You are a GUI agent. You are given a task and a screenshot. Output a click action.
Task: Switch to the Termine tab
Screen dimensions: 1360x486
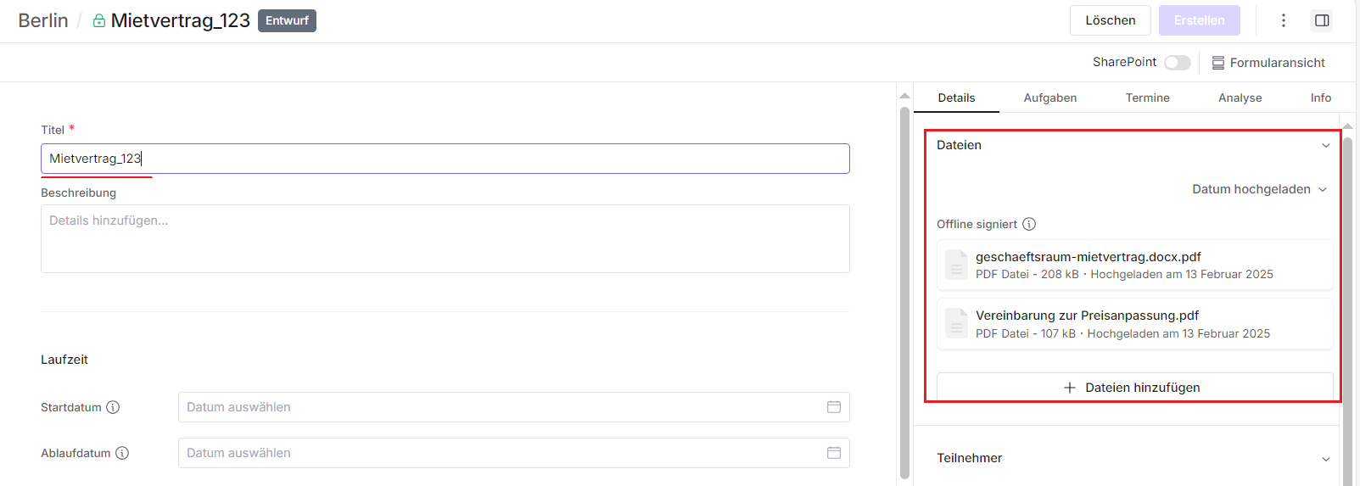point(1147,98)
